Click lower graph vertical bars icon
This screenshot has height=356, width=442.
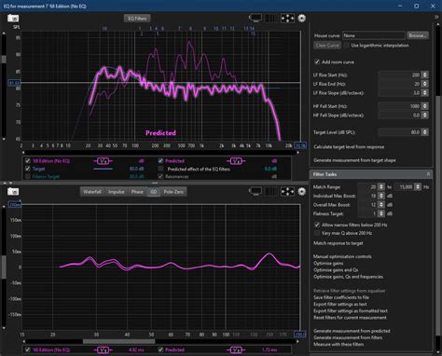click(271, 192)
